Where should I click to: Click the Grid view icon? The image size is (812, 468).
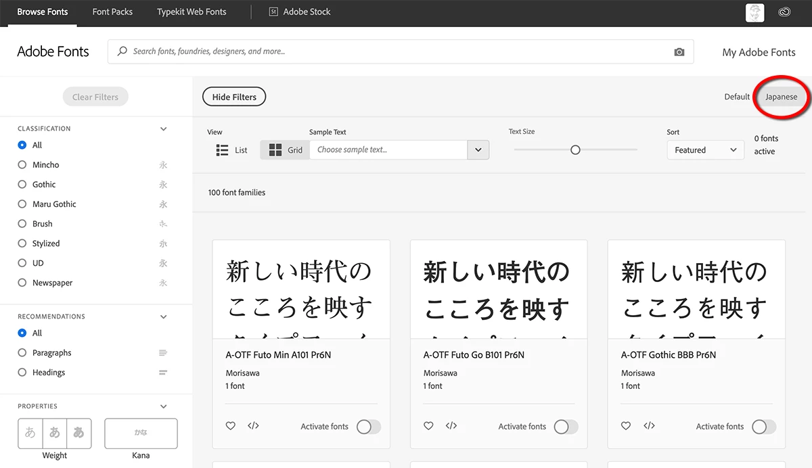coord(275,150)
